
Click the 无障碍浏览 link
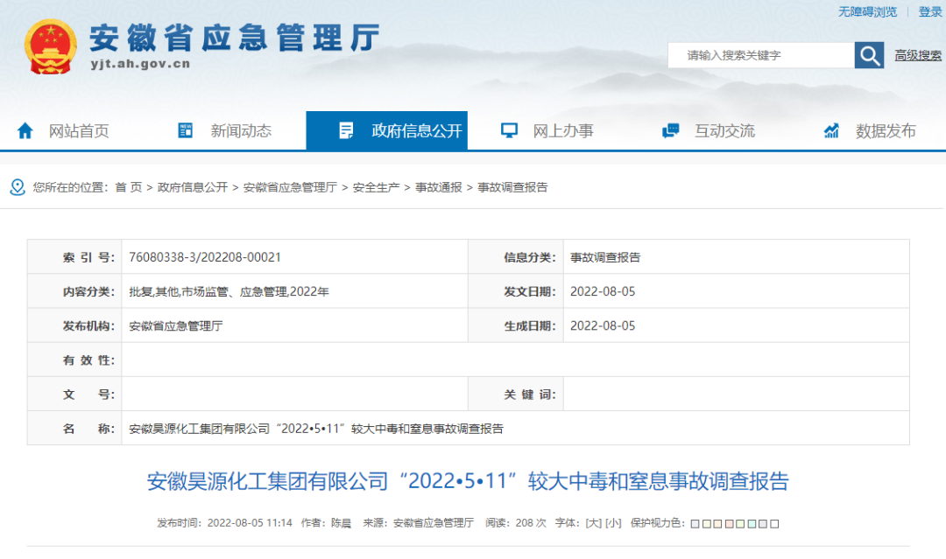click(867, 11)
